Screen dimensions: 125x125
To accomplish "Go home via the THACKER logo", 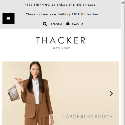I will pos(61,40).
